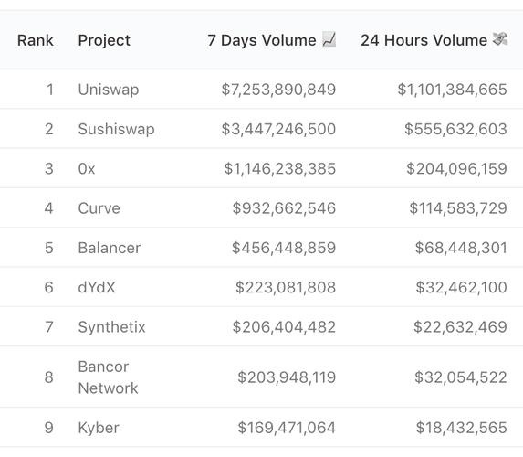Select Curve's 7-day volume $932,662,546
Screen dimensions: 523x457
[284, 208]
